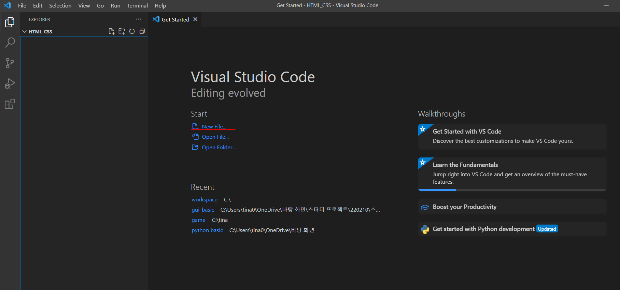
Task: Click the C:\tina path next to game
Action: (220, 220)
